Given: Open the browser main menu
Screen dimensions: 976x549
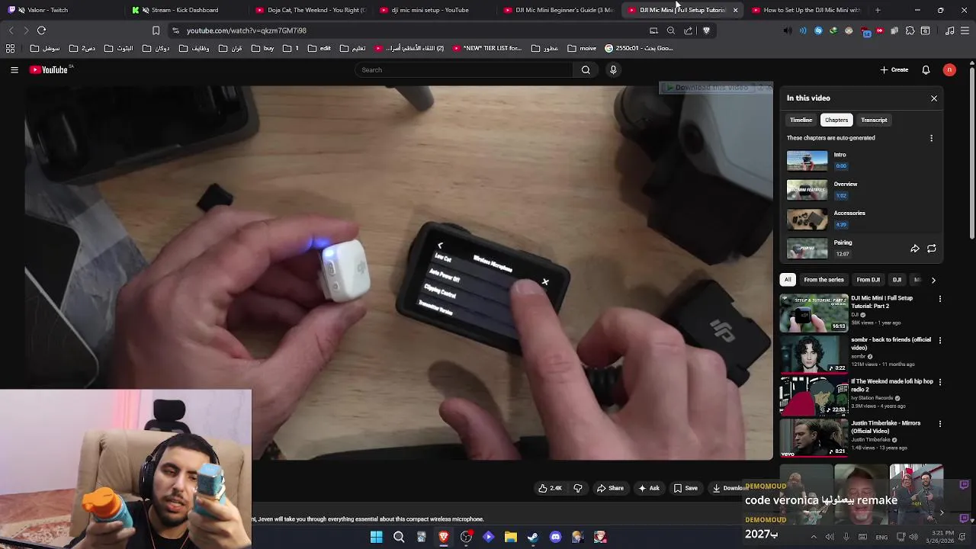Looking at the screenshot, I should point(965,30).
